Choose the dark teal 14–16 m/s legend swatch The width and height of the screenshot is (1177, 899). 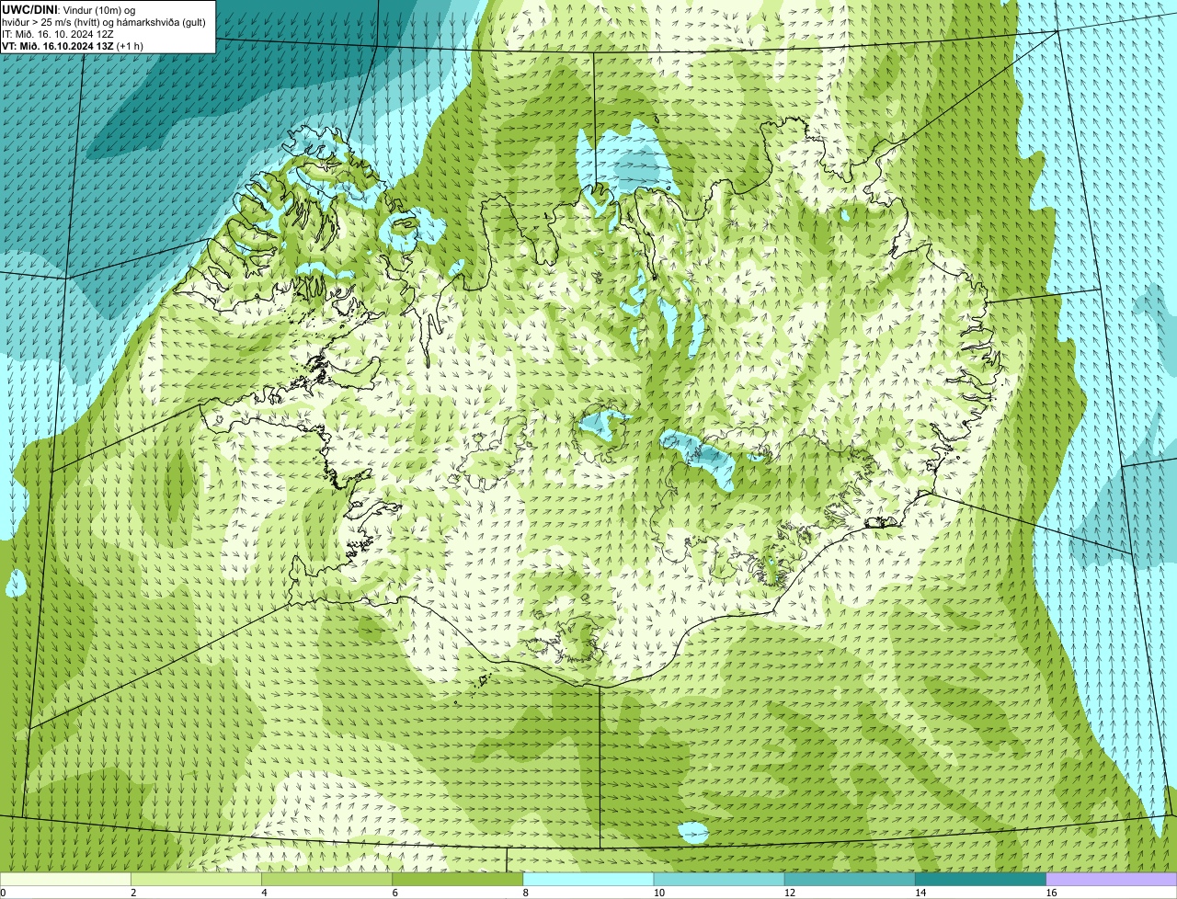point(981,879)
